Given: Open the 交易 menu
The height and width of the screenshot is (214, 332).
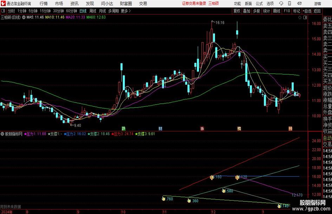Looking at the screenshot, I should click(x=143, y=4).
